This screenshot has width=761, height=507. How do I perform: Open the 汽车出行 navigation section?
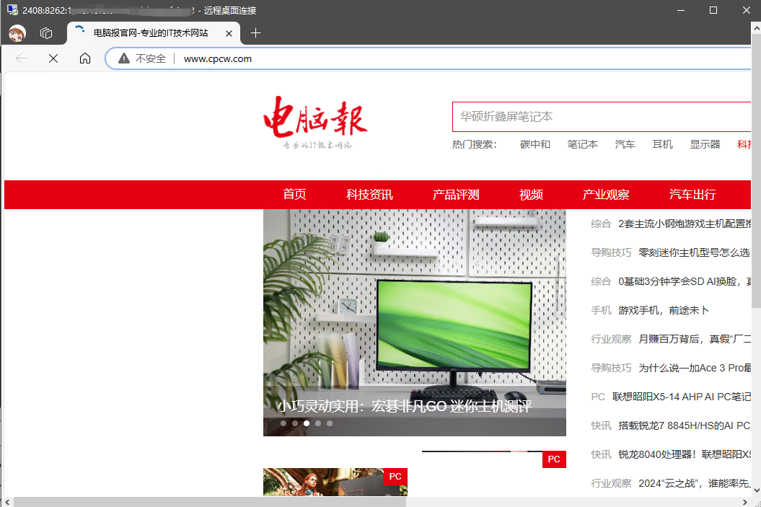(692, 195)
